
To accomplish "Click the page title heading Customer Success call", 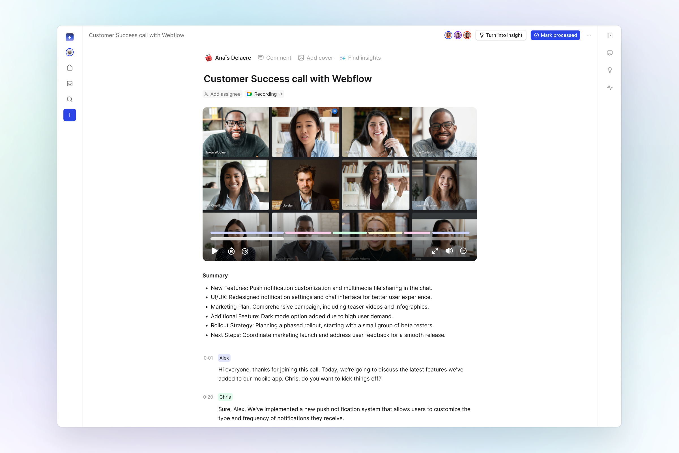I will [x=287, y=79].
